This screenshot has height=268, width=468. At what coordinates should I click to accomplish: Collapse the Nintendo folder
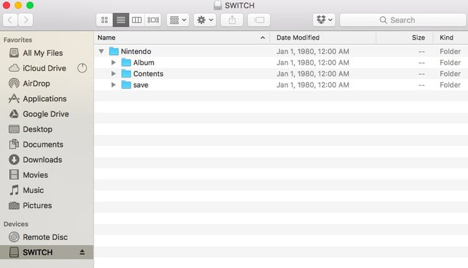[x=101, y=51]
